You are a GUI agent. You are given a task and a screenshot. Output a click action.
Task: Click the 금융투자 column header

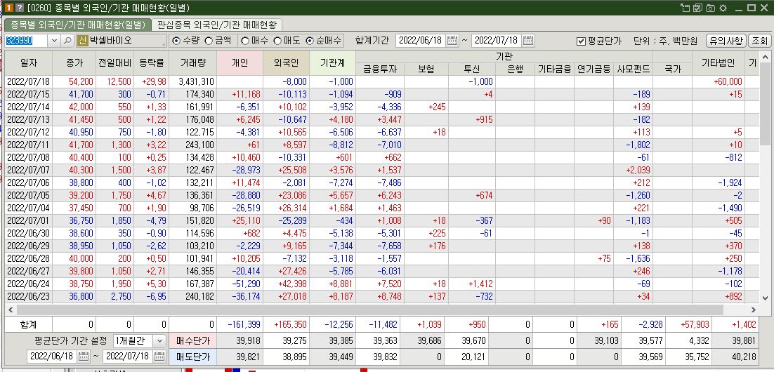point(379,69)
